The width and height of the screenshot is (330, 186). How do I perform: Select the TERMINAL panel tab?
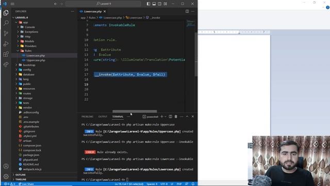click(x=118, y=117)
